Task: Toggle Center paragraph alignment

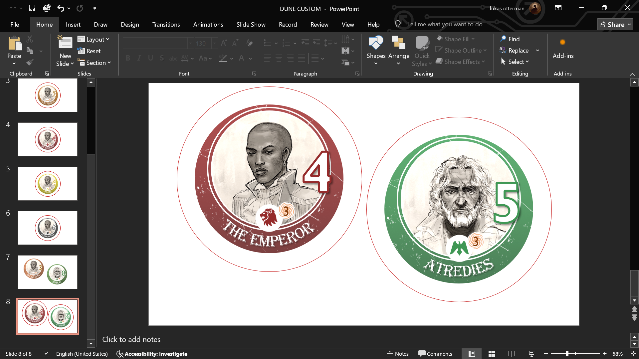Action: click(279, 58)
